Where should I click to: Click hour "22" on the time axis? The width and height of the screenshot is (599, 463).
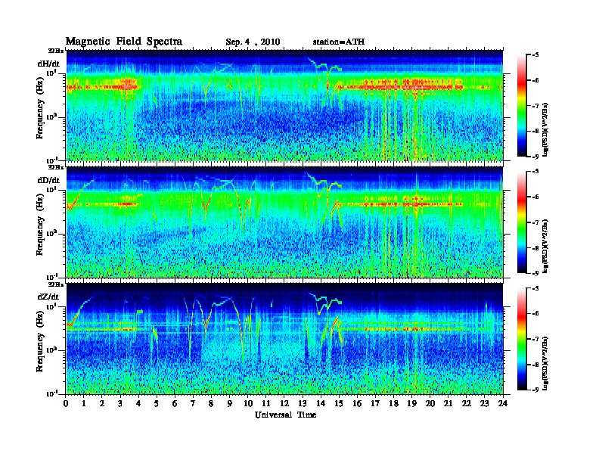[x=467, y=404]
